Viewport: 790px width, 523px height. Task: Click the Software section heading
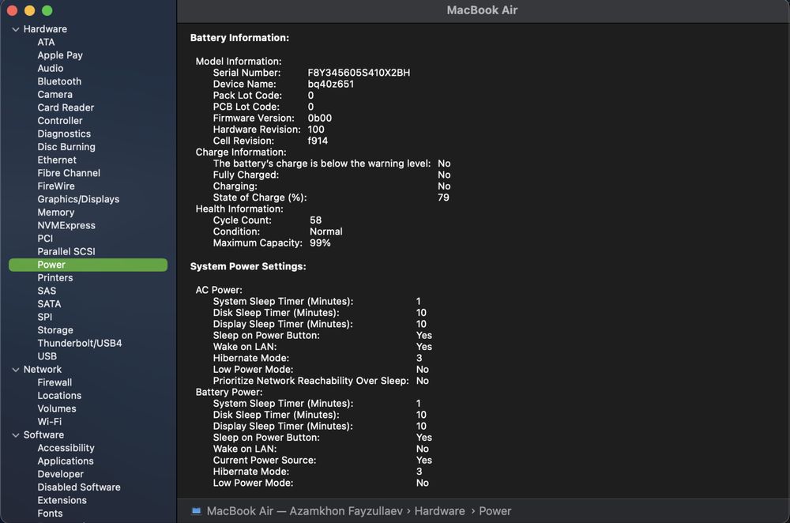[43, 435]
